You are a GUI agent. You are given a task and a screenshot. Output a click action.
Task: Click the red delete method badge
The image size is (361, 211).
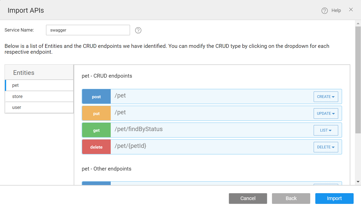[x=96, y=147]
